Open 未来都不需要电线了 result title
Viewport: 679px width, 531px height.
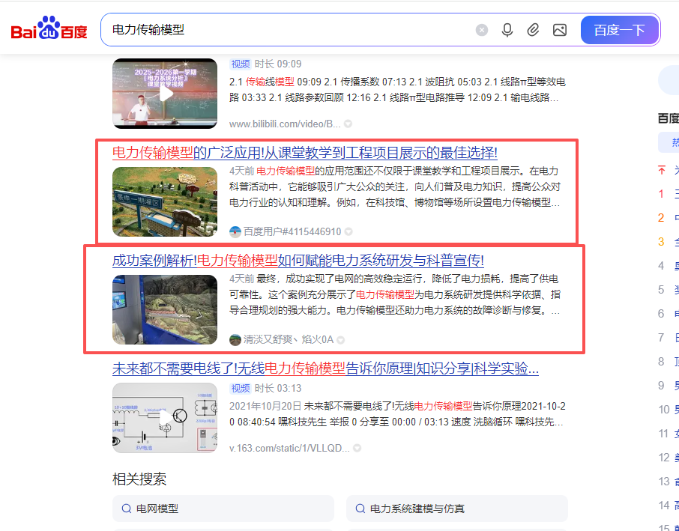click(326, 368)
